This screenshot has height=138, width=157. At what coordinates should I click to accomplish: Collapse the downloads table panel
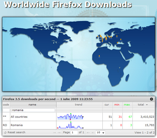151,99
